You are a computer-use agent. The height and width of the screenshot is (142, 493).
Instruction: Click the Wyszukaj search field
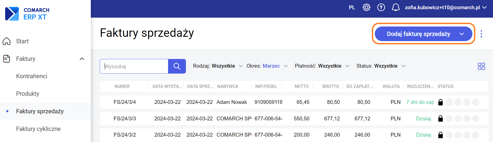(x=134, y=66)
